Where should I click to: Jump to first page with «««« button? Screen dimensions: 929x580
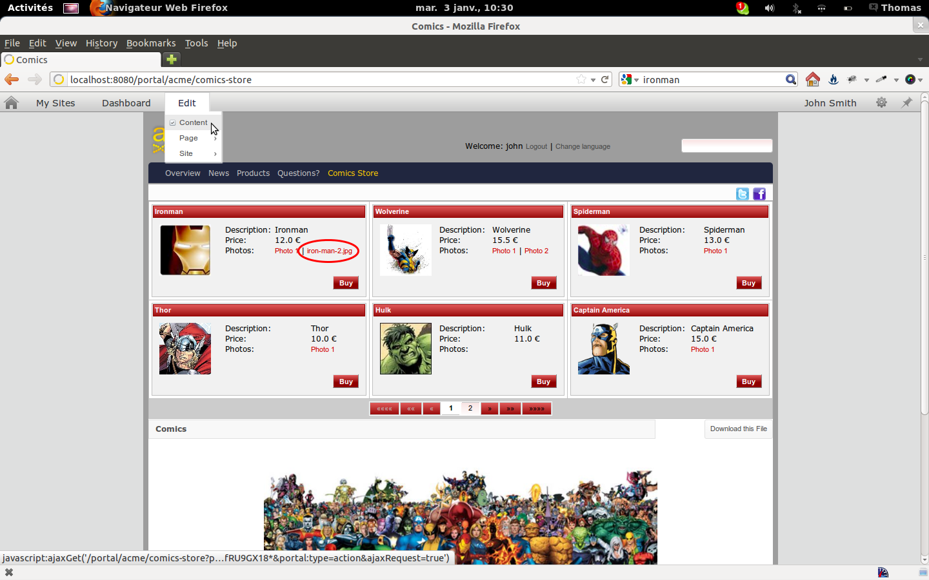385,409
